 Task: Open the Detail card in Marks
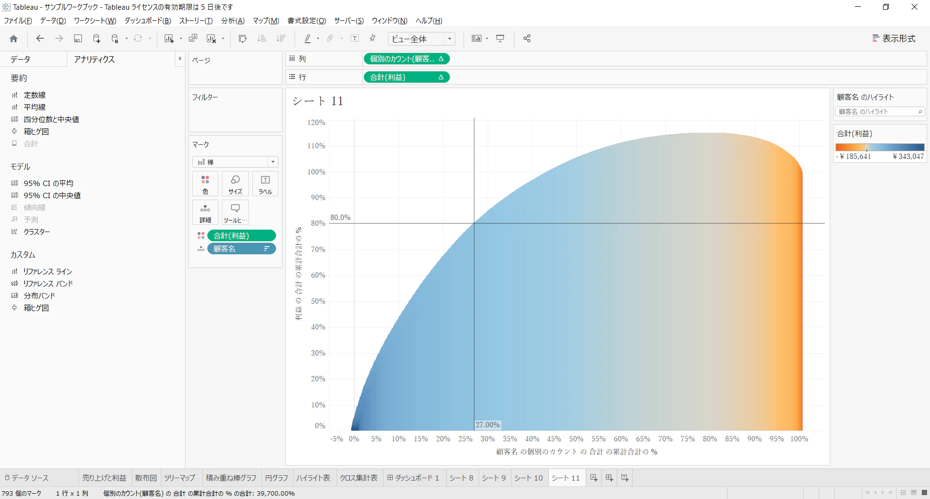coord(205,212)
